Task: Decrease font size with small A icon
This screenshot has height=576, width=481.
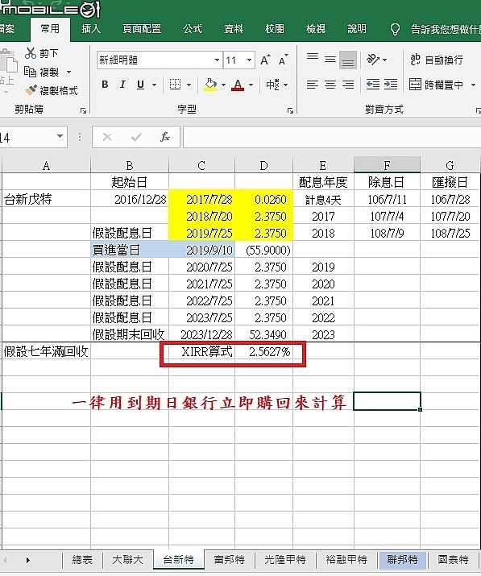Action: tap(283, 60)
